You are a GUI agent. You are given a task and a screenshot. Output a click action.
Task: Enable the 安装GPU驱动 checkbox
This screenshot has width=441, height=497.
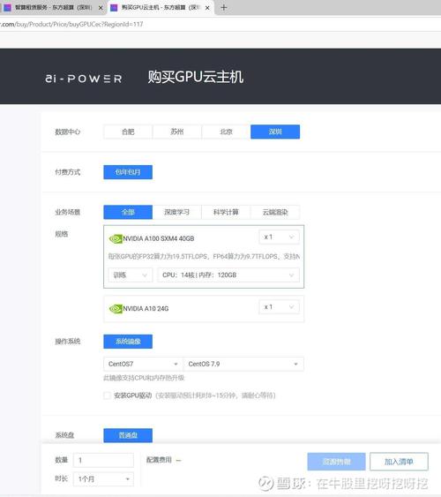pyautogui.click(x=107, y=395)
